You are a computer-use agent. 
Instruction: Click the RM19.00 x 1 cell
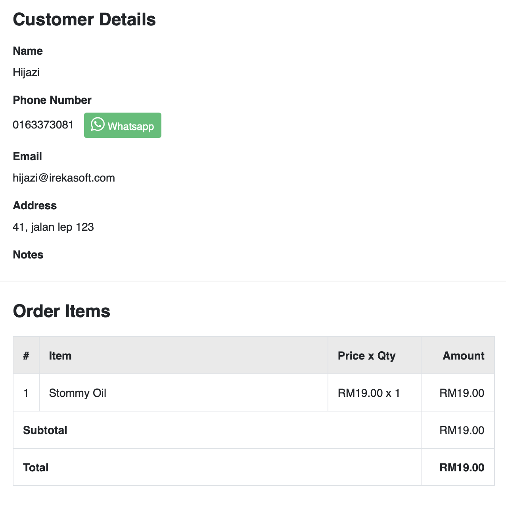pos(369,393)
